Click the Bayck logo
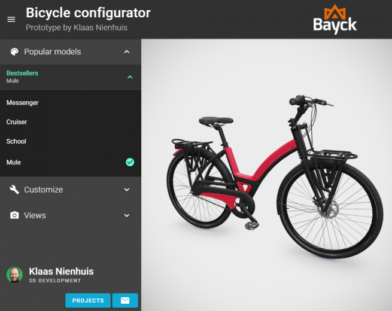The image size is (392, 311). click(335, 20)
